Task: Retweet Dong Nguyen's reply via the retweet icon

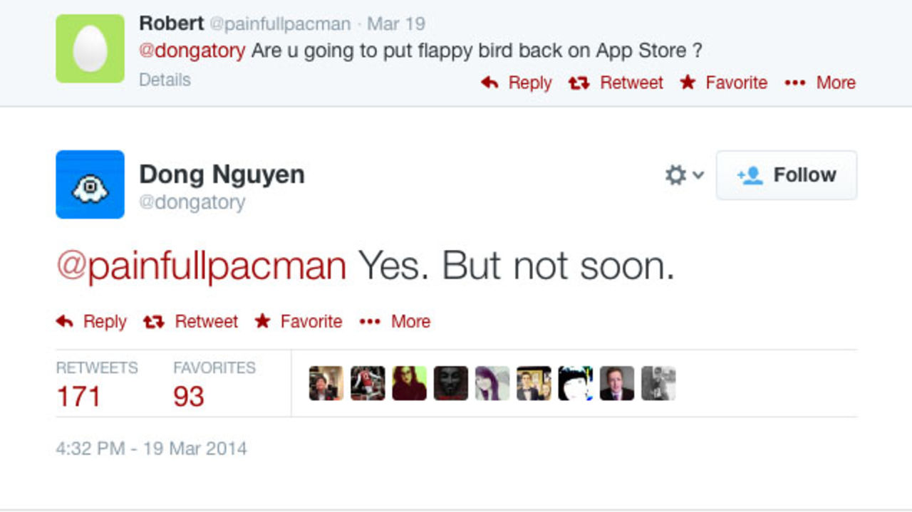Action: tap(153, 321)
